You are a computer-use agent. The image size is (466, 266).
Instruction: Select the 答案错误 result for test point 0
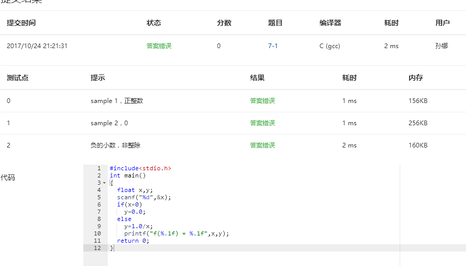coord(263,101)
